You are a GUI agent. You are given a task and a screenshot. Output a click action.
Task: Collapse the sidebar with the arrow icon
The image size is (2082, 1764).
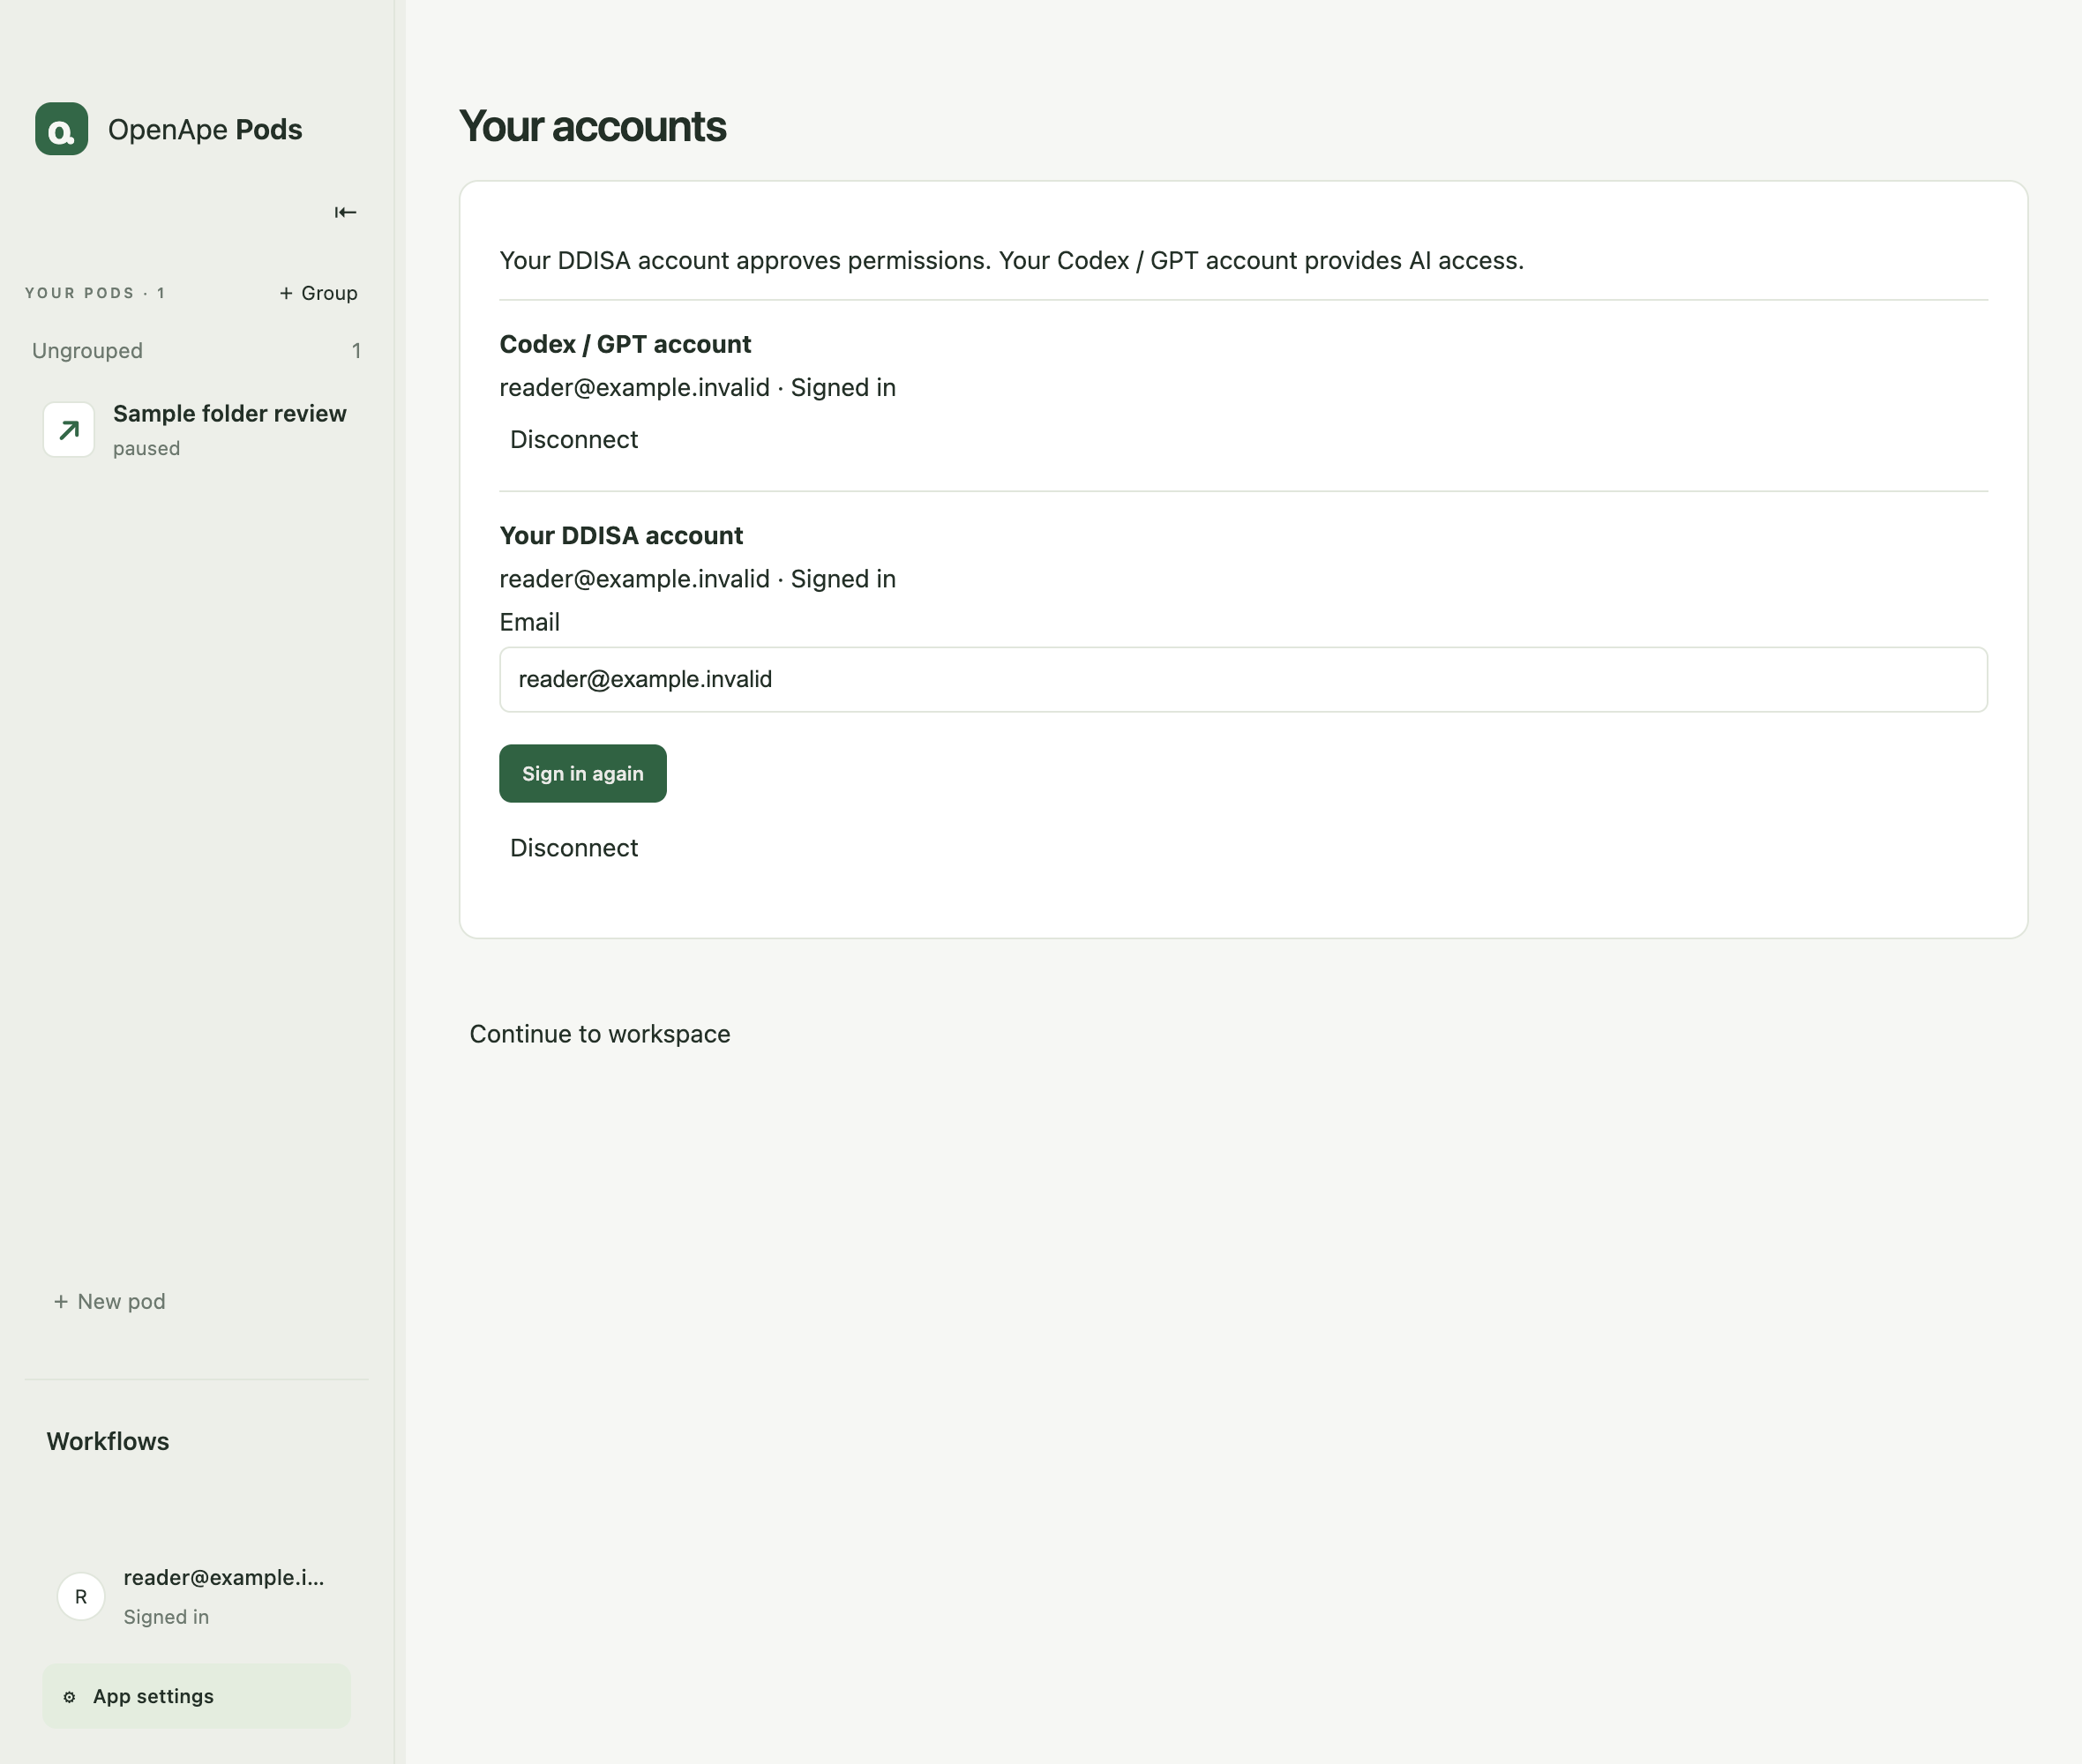345,212
